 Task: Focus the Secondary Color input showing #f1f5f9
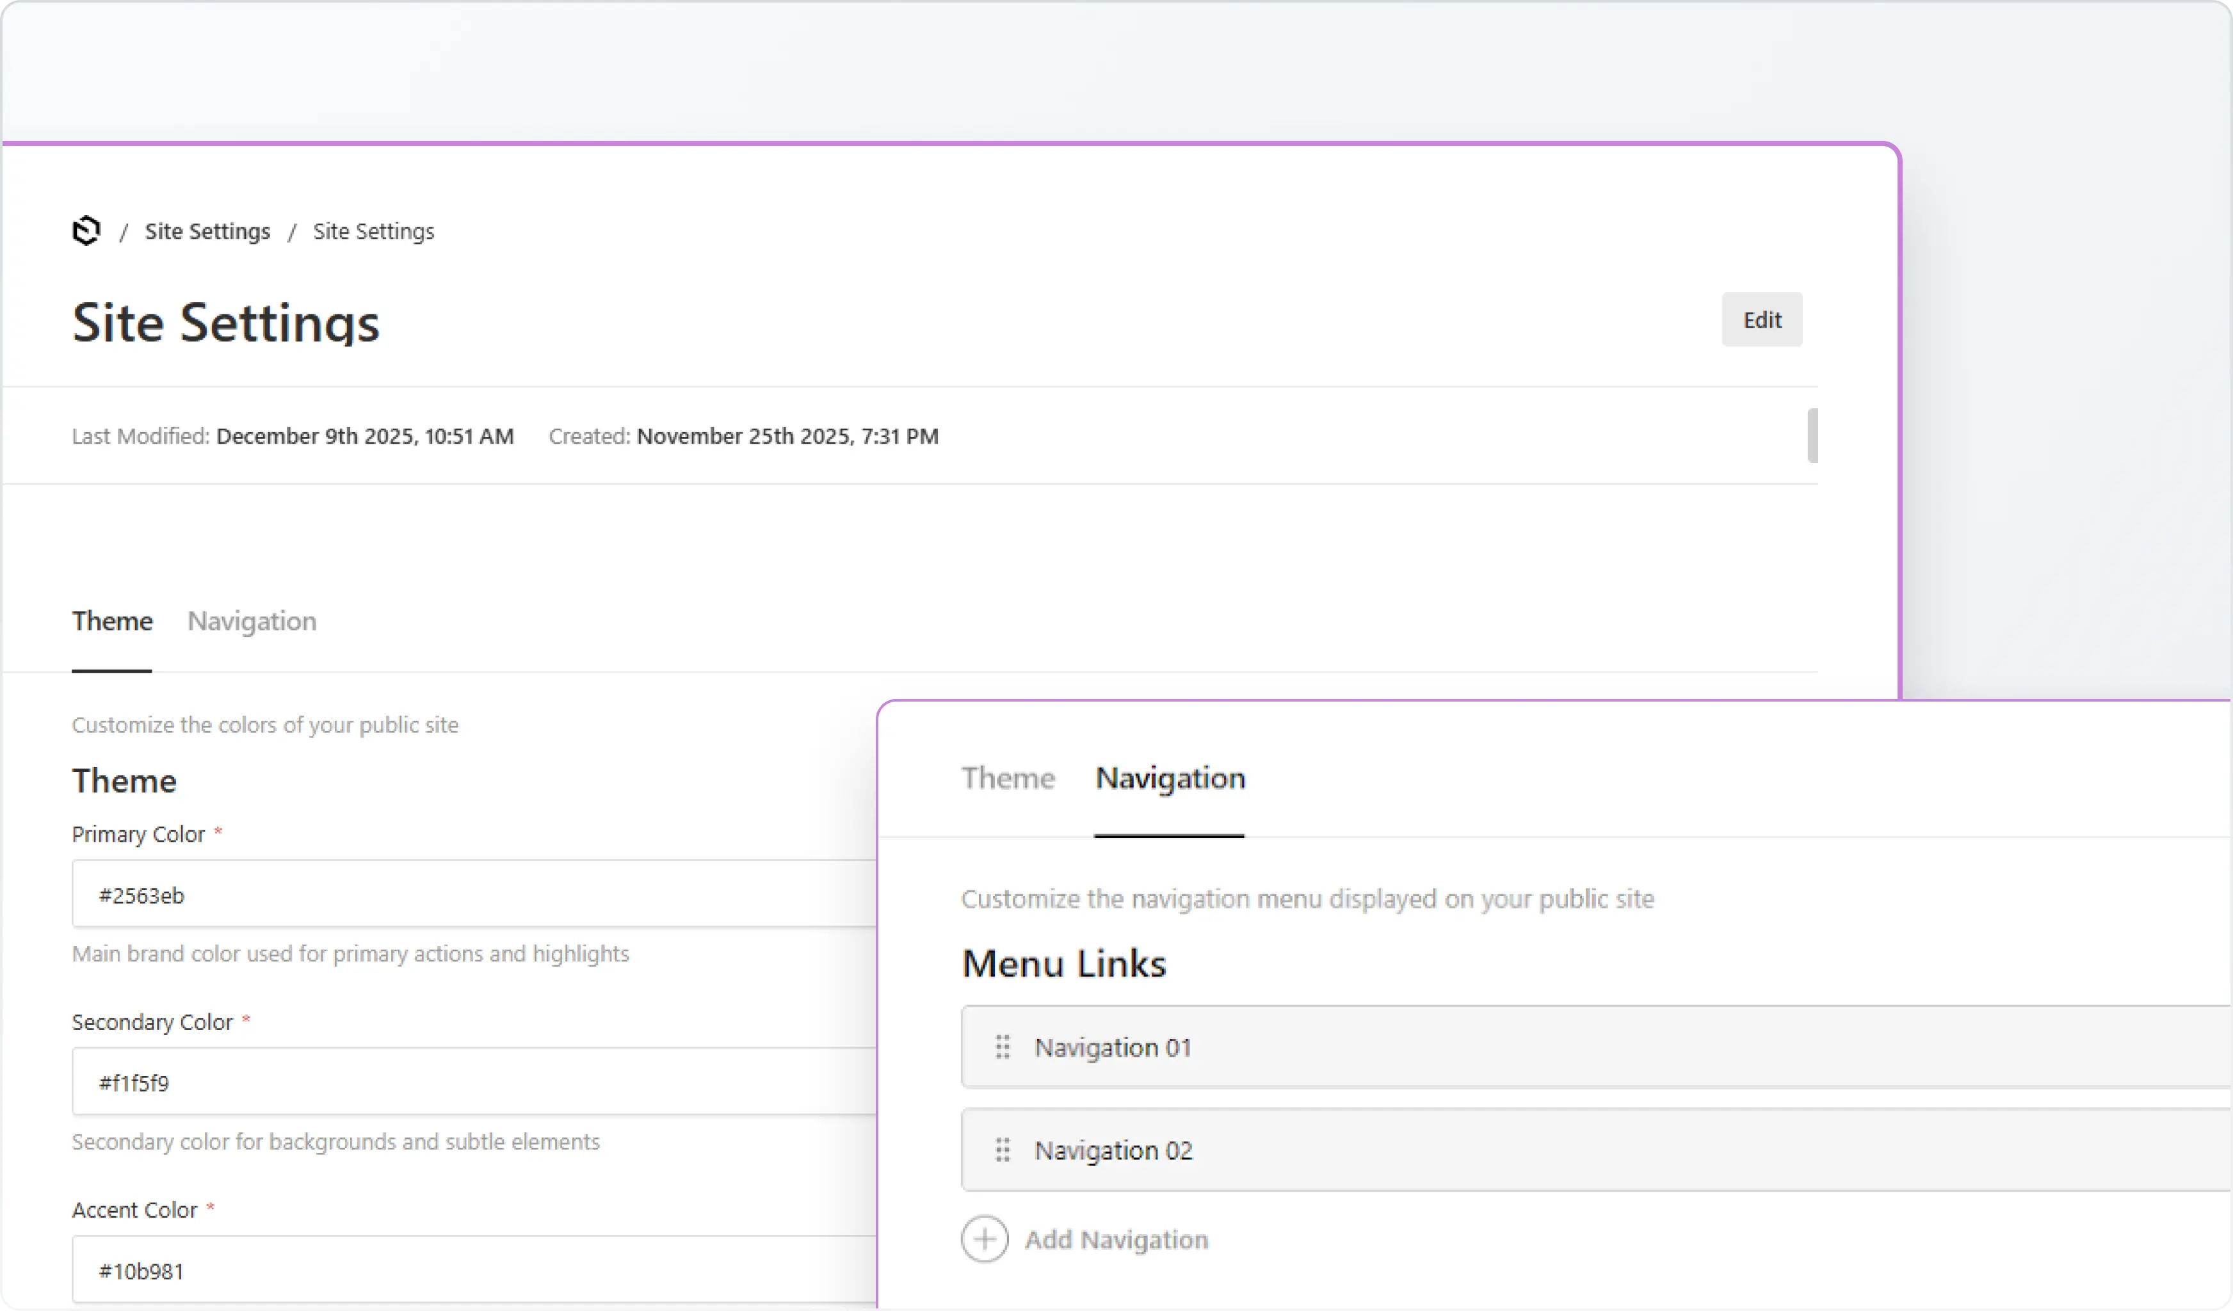443,1082
